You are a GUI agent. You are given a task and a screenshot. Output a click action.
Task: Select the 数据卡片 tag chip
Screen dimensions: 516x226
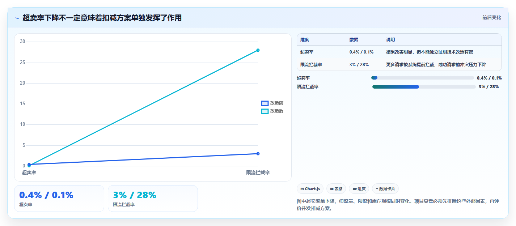pos(385,189)
